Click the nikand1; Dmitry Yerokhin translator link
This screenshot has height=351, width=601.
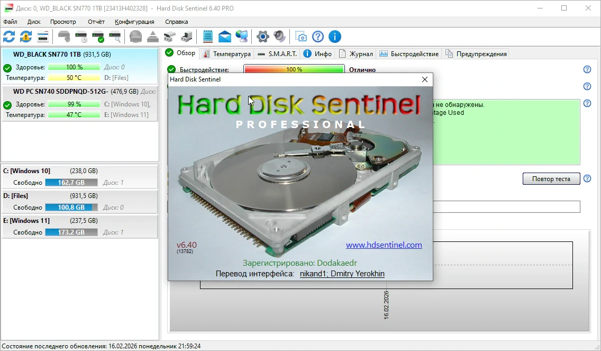click(x=342, y=274)
